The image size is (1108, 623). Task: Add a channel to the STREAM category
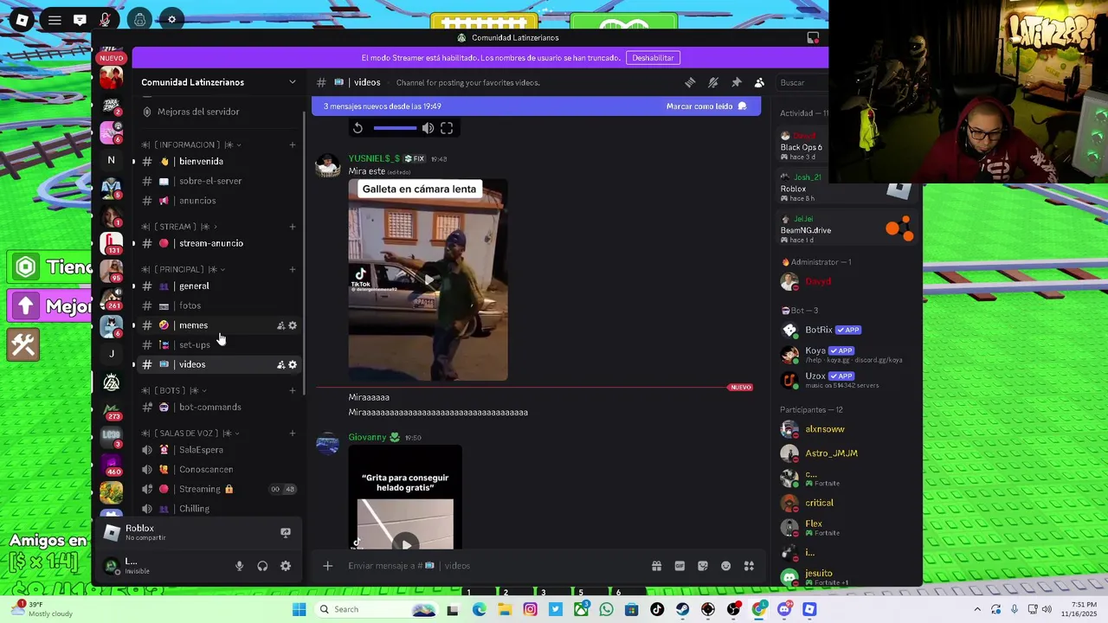tap(293, 227)
